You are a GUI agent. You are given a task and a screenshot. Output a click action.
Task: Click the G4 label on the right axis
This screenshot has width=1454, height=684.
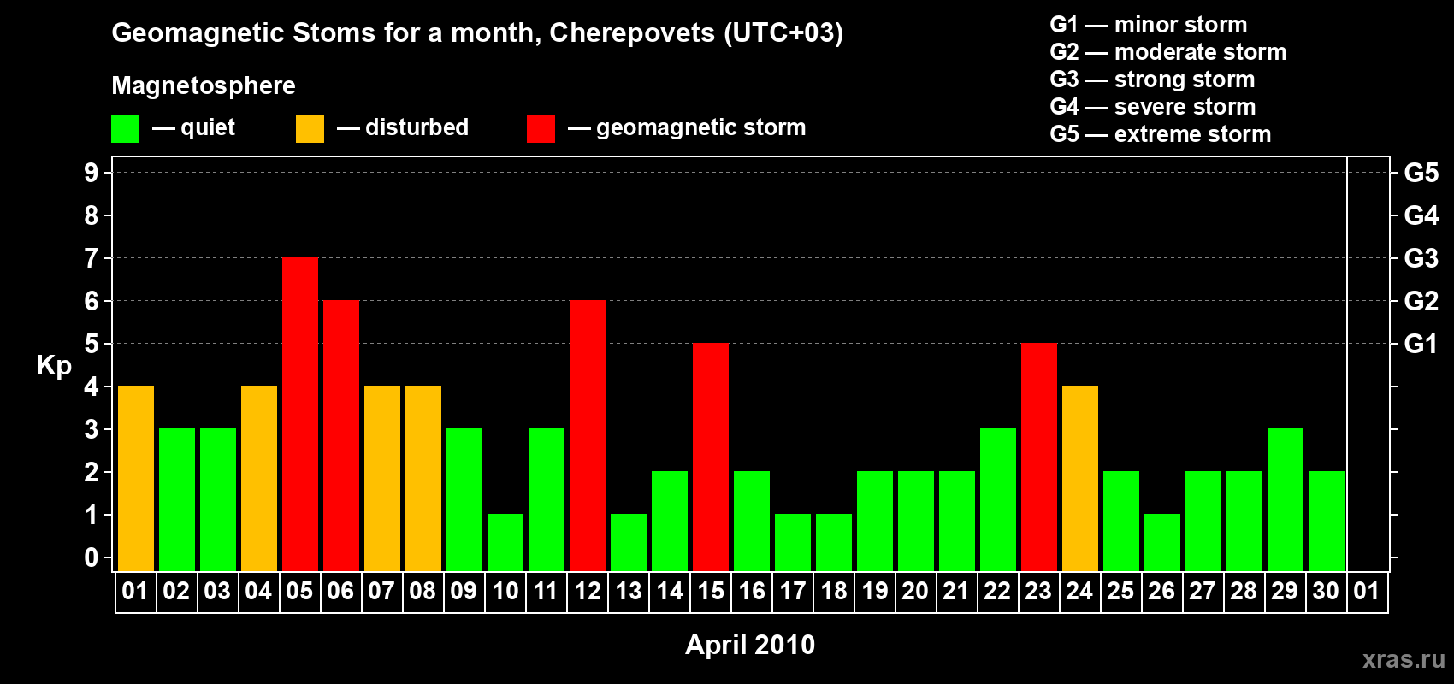pyautogui.click(x=1421, y=215)
